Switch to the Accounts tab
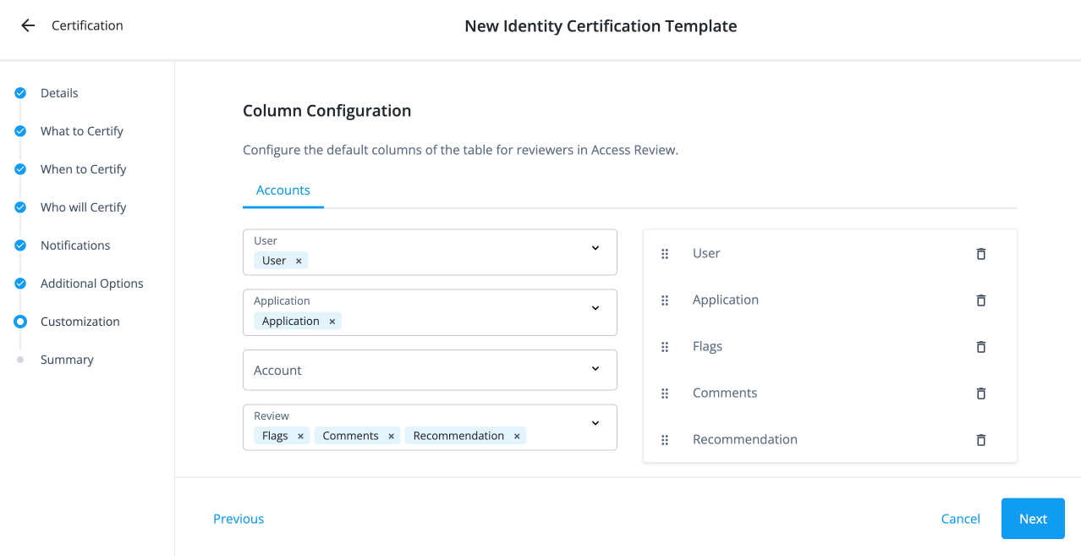 (x=283, y=190)
